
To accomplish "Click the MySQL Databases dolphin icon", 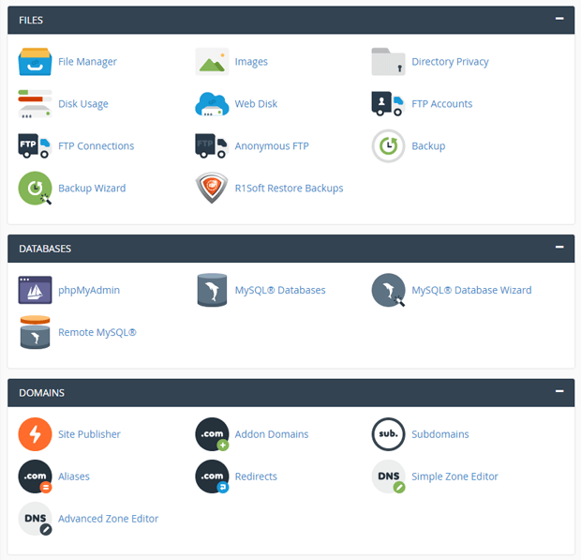I will coord(212,291).
